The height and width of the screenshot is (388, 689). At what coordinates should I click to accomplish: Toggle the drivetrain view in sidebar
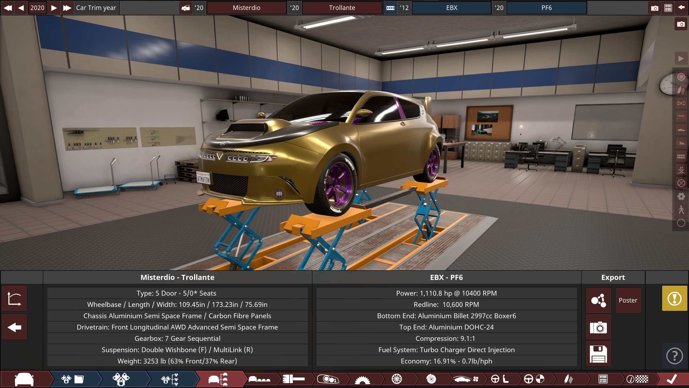click(x=681, y=103)
